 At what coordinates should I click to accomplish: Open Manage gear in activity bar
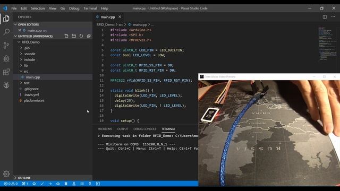point(6,173)
